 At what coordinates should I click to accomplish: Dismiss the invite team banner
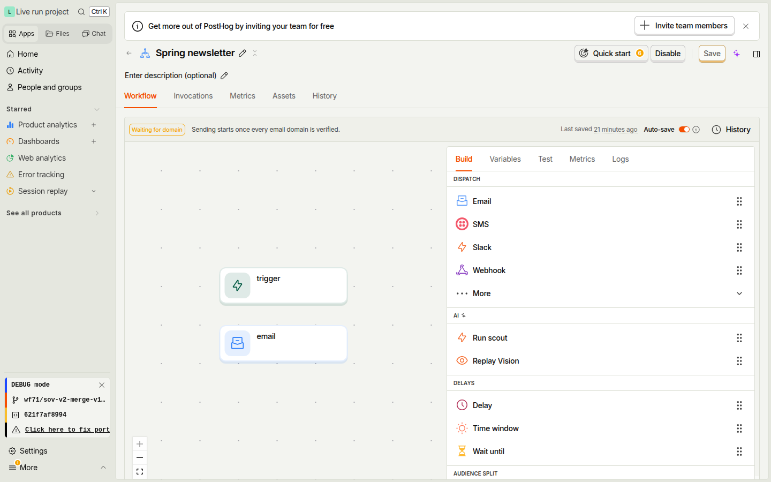(746, 26)
